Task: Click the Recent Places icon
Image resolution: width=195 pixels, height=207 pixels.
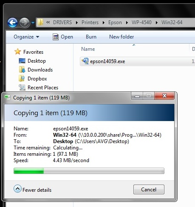Action: pyautogui.click(x=22, y=87)
